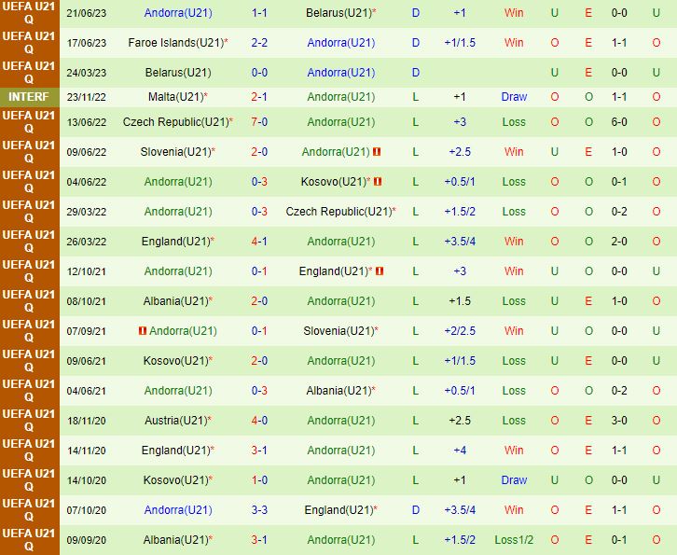This screenshot has height=555, width=677.
Task: Select date 23/11/22
Action: point(87,97)
